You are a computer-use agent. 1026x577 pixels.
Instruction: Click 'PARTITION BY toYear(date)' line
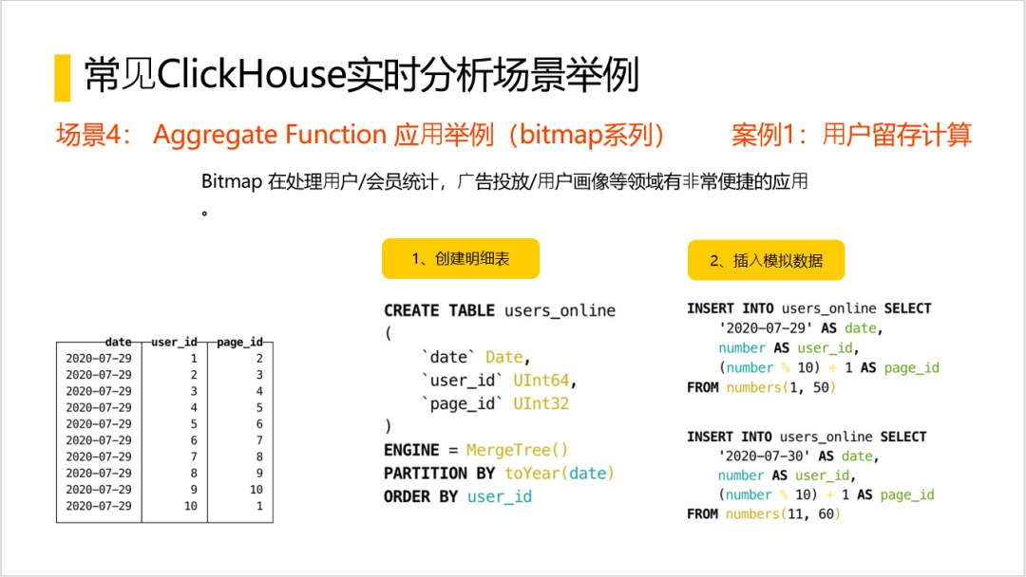499,474
